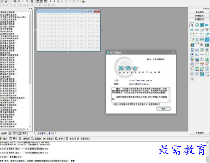Viewport: 210px width, 163px height.
Task: Click the warning text scrollbar's up arrow
Action: pyautogui.click(x=169, y=89)
